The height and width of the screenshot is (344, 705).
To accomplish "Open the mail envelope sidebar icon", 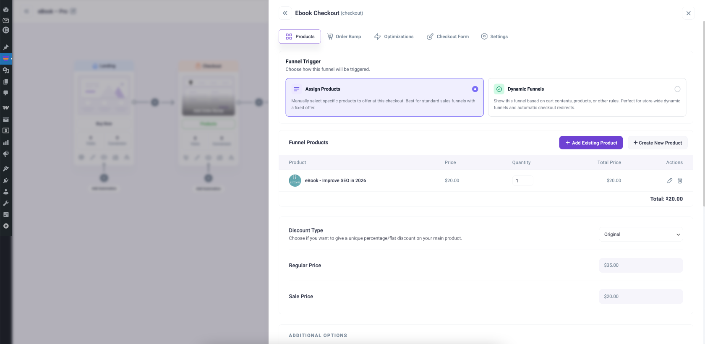I will click(6, 20).
